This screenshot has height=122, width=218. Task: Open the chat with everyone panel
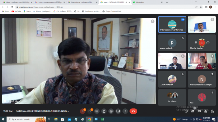click(199, 111)
